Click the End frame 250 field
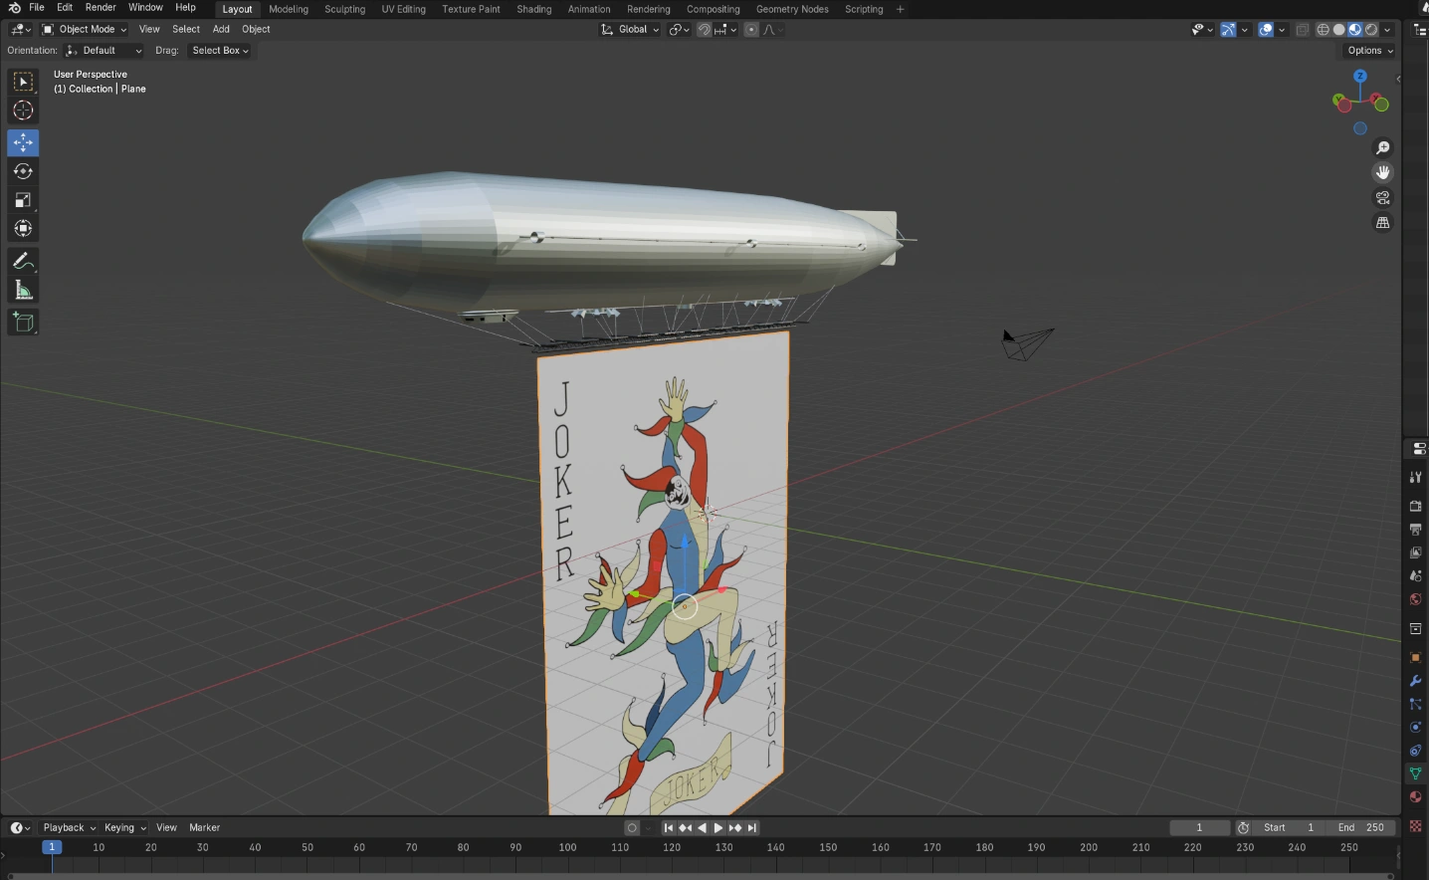The image size is (1429, 880). point(1361,828)
